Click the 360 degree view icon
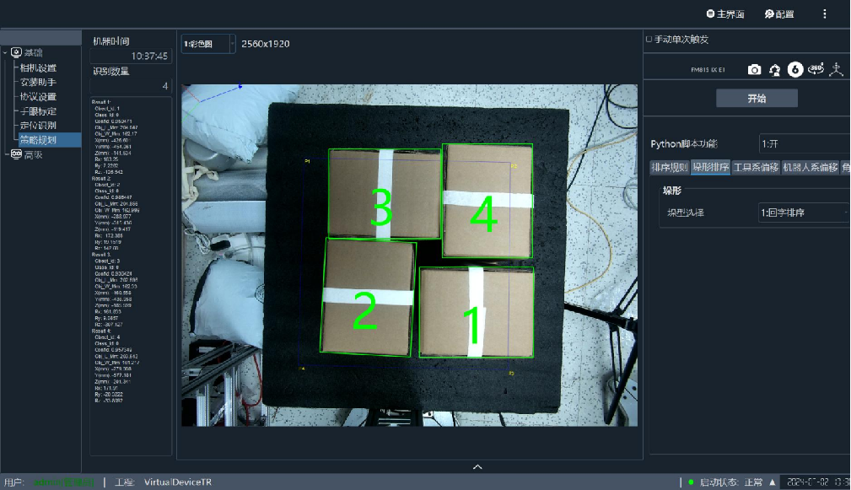851x490 pixels. (815, 70)
